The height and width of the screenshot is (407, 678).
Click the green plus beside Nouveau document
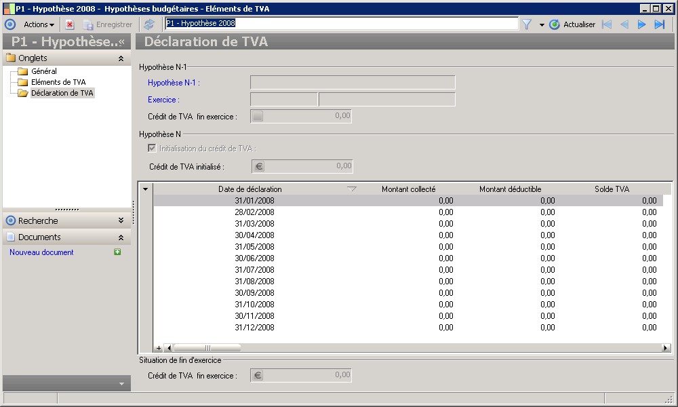pyautogui.click(x=117, y=252)
